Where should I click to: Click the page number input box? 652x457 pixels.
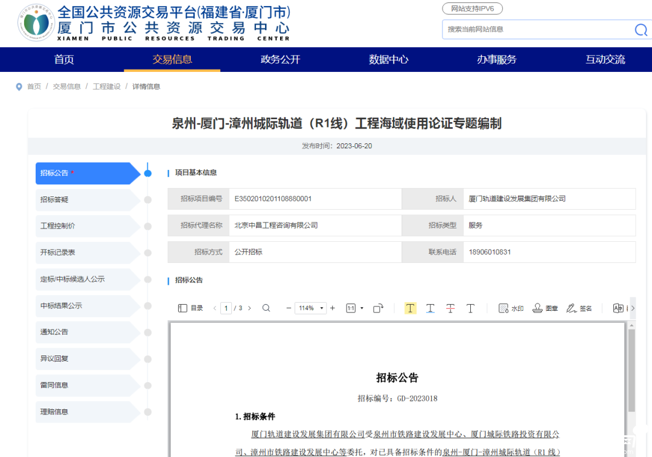tap(226, 308)
